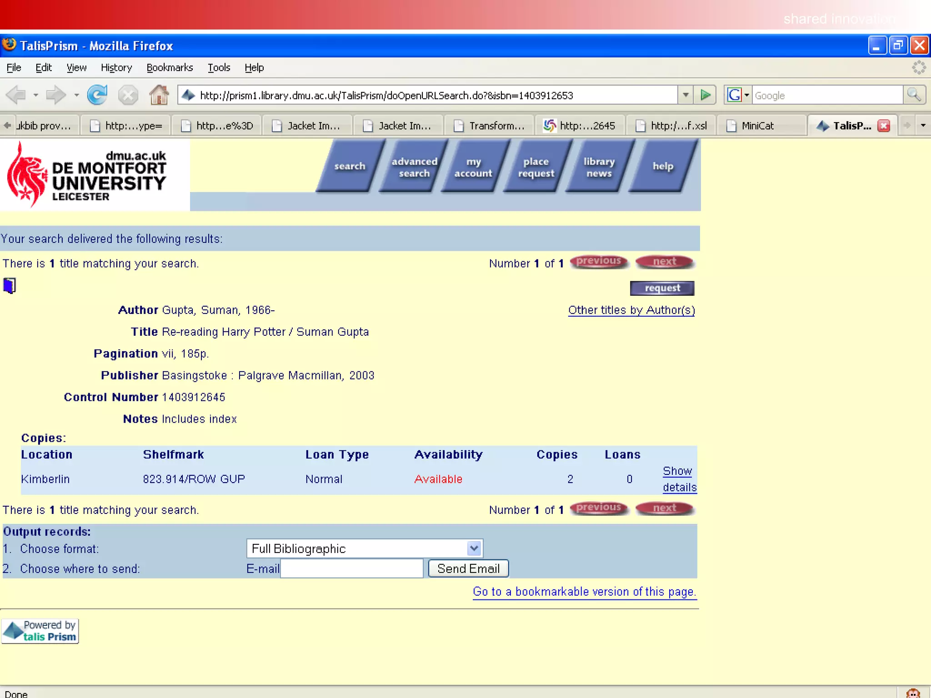Click the green Go arrow icon

click(705, 95)
